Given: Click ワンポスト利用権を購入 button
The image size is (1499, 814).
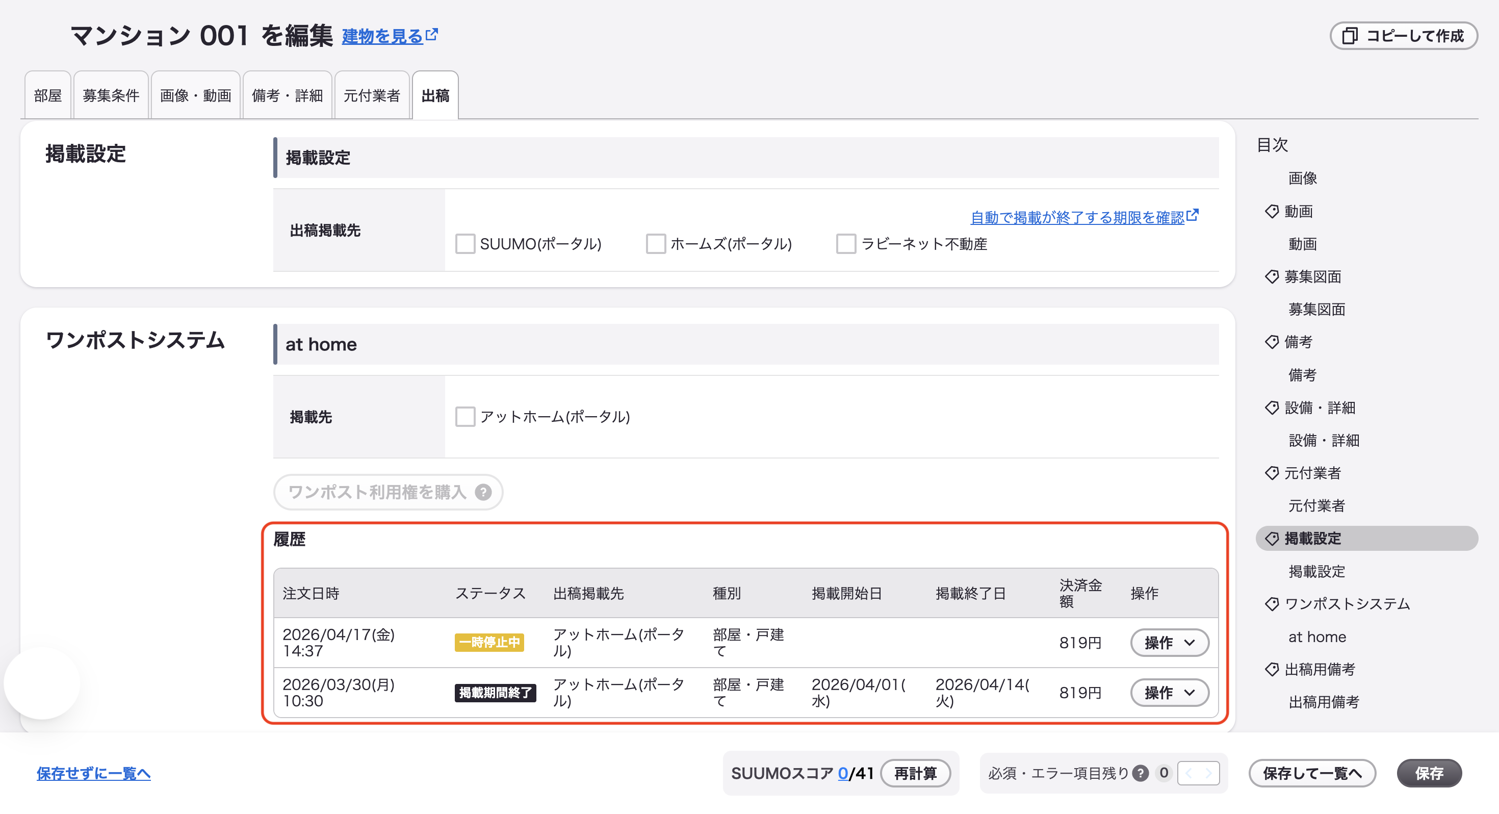Looking at the screenshot, I should coord(388,493).
